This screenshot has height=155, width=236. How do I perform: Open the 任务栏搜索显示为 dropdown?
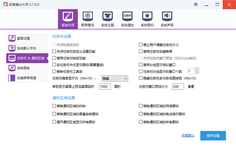tap(115, 78)
